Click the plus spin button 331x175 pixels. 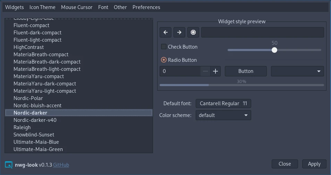(x=215, y=71)
